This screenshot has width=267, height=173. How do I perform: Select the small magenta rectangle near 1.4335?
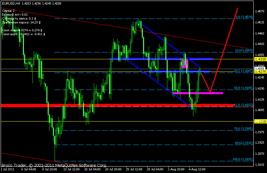[x=185, y=63]
